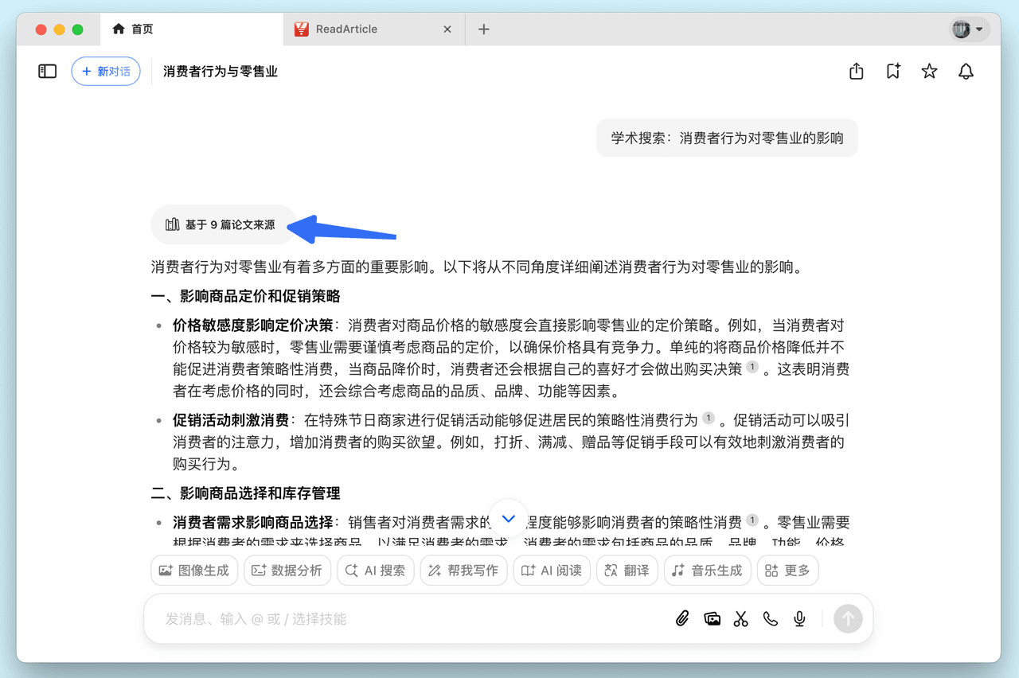Open the profile avatar dropdown
The width and height of the screenshot is (1019, 678).
[x=968, y=29]
